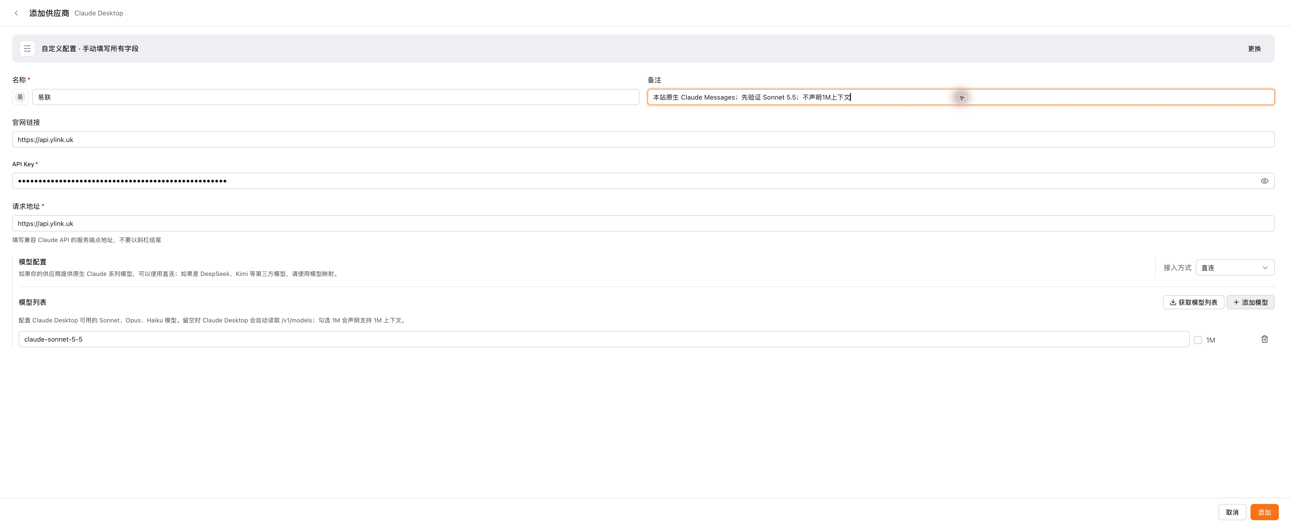Click the 取消 button

[1232, 512]
